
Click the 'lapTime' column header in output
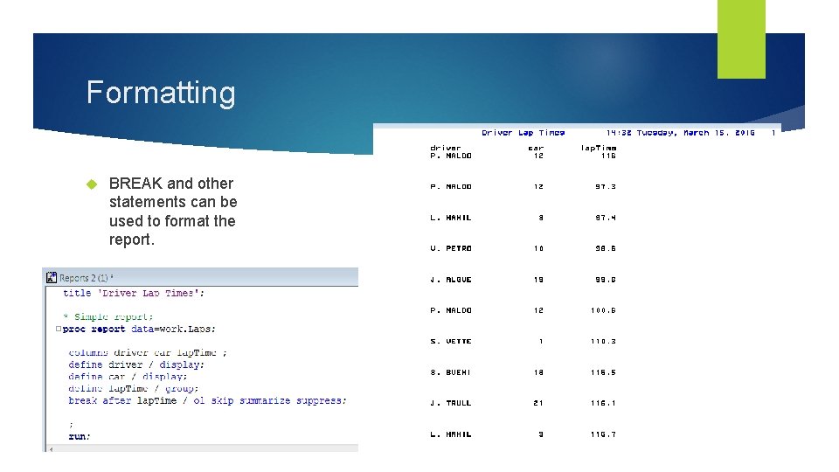click(598, 148)
